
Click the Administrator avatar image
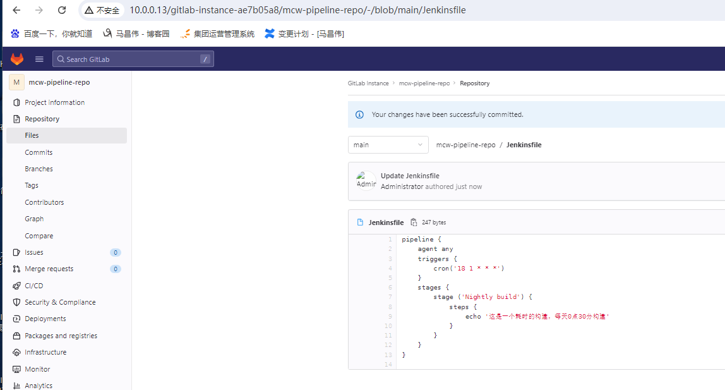click(366, 181)
